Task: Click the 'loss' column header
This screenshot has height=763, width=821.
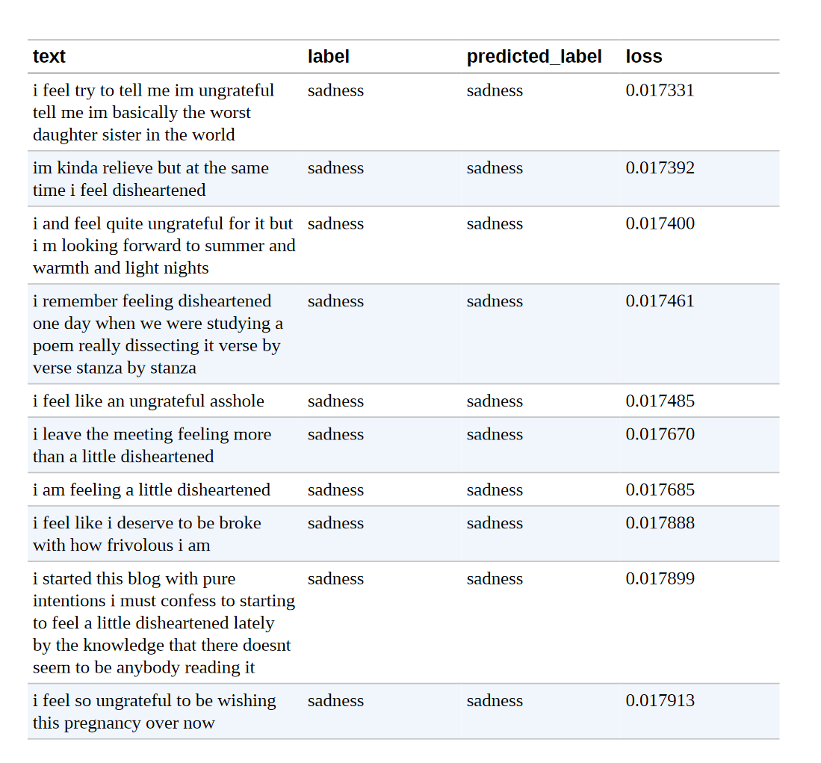Action: coord(643,57)
